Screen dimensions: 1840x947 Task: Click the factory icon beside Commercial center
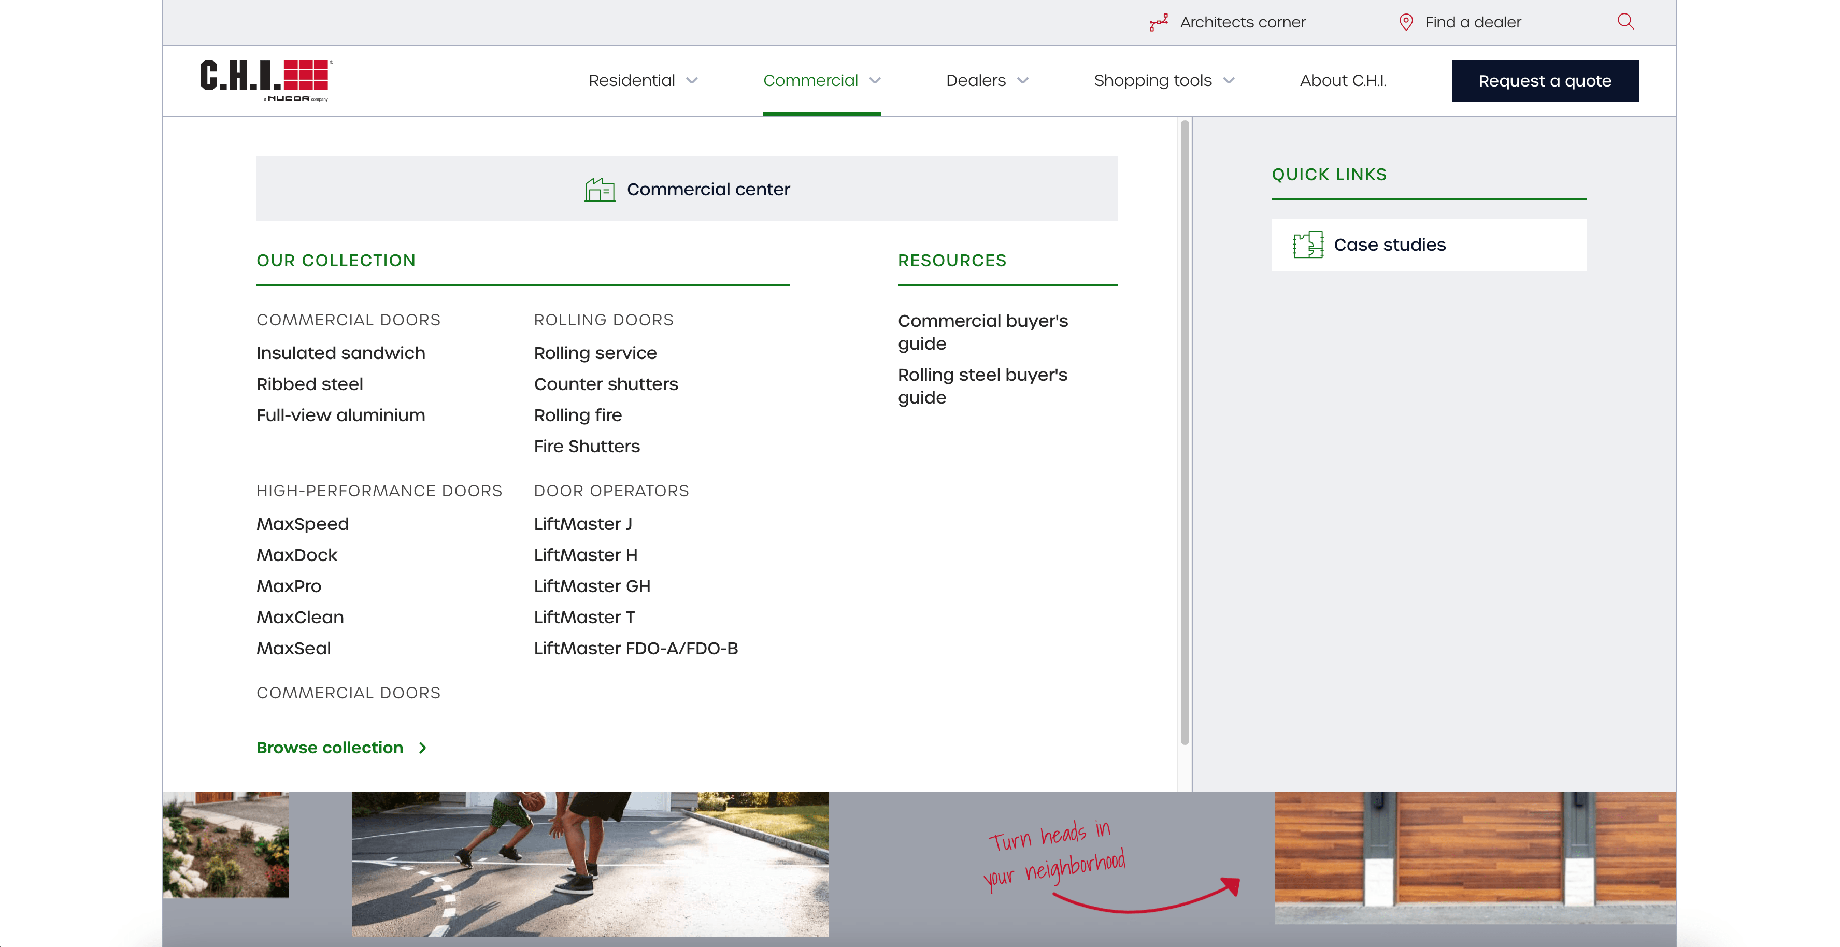pyautogui.click(x=600, y=189)
